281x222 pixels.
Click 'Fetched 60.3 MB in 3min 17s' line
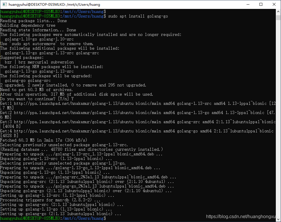tap(44, 140)
